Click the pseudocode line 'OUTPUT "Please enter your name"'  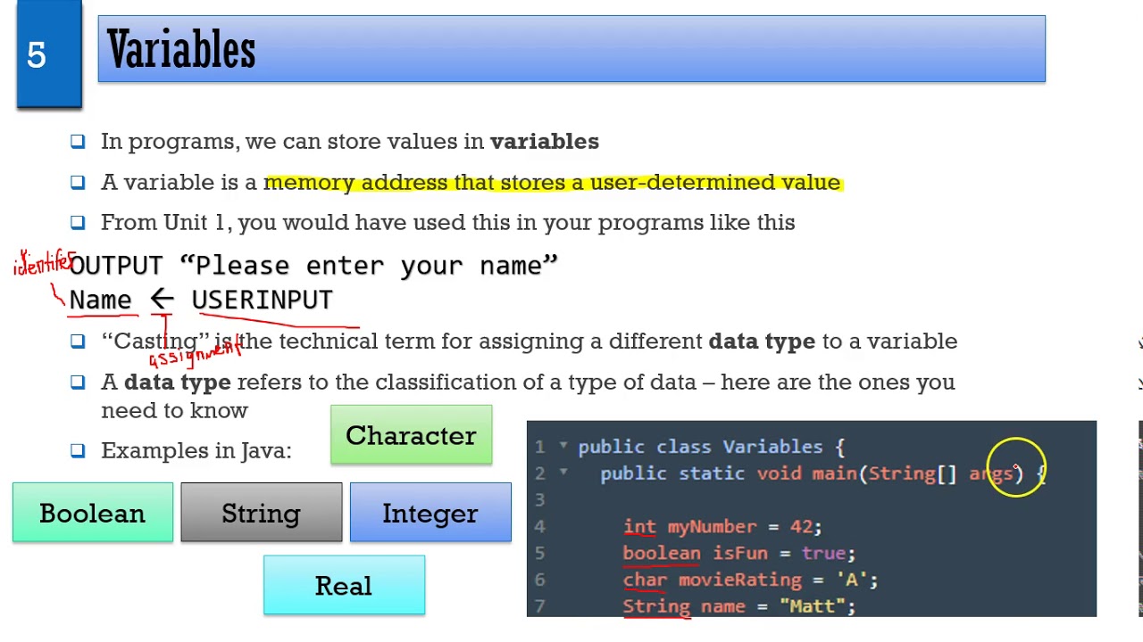pos(313,265)
